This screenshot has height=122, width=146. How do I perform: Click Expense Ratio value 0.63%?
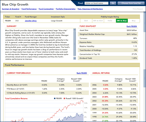coord(134,42)
